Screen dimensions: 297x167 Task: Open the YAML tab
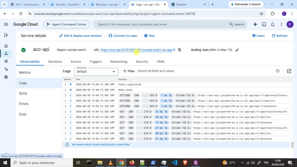161,62
